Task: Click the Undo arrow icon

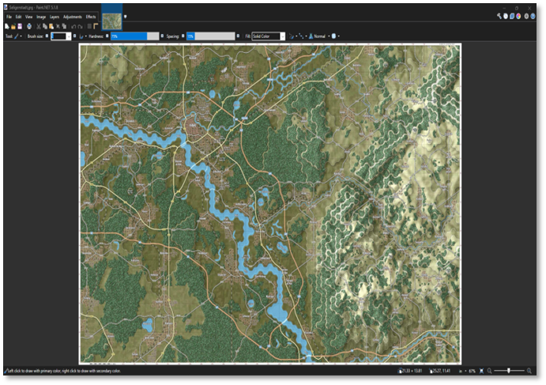Action: pos(73,26)
